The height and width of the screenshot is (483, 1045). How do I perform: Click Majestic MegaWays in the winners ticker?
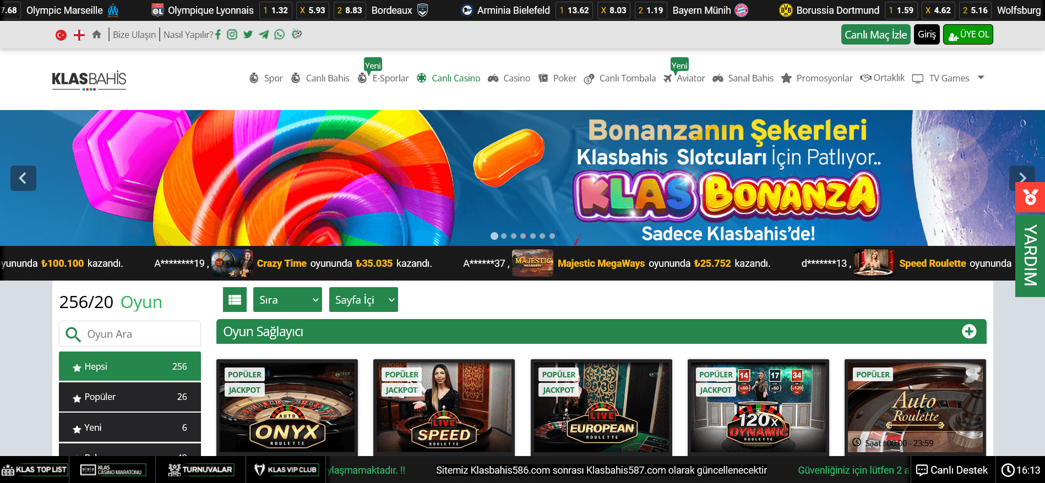tap(601, 263)
